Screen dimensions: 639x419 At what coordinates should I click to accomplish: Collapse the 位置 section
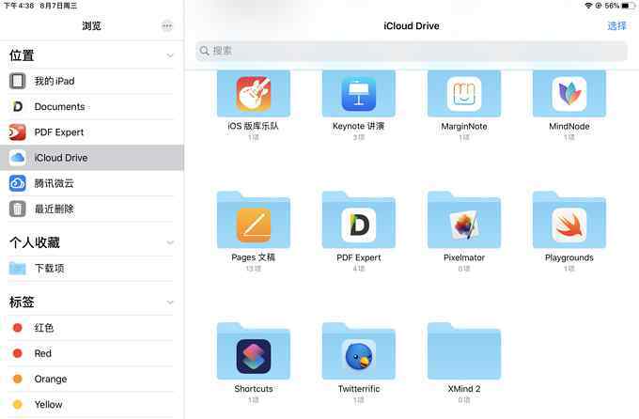click(170, 55)
